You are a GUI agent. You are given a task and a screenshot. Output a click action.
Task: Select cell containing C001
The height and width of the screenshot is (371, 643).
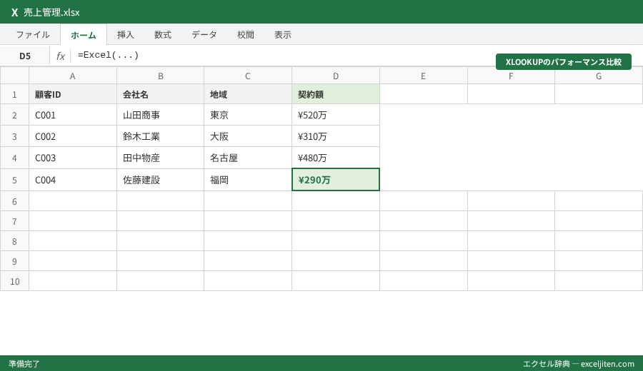(73, 115)
